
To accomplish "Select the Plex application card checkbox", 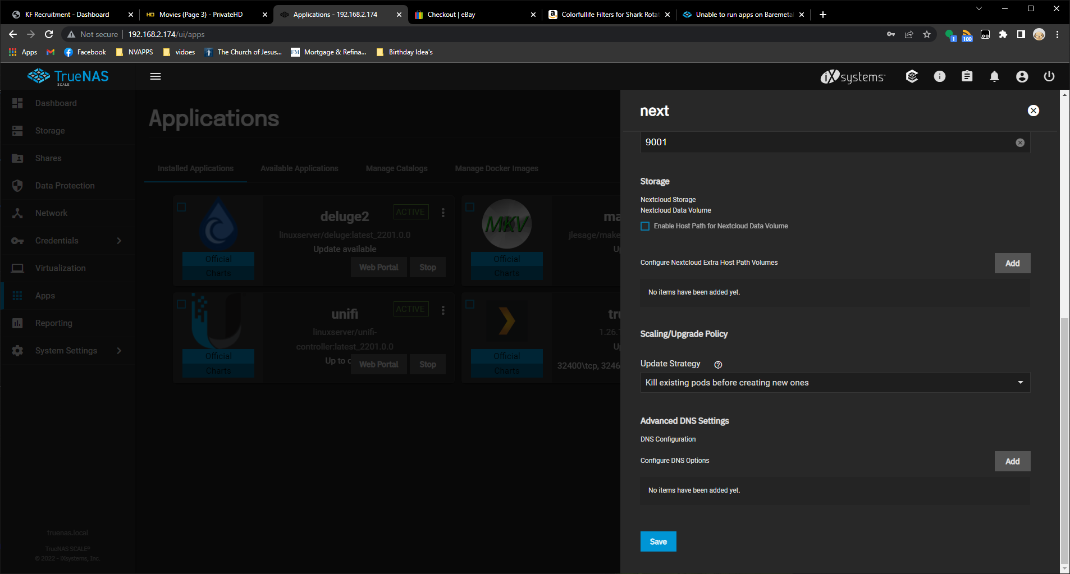I will (470, 304).
